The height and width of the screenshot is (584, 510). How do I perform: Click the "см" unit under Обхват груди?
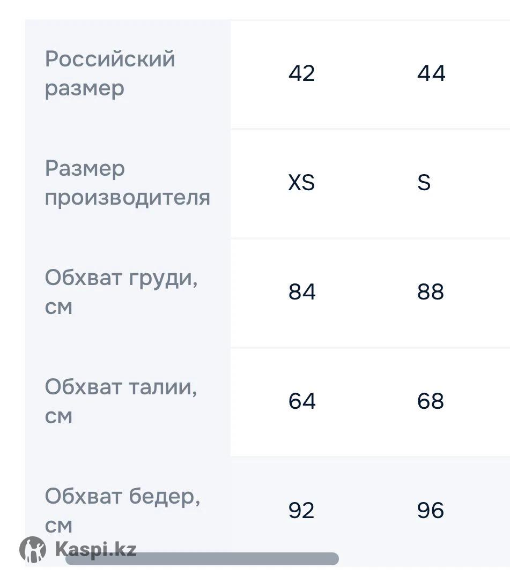pyautogui.click(x=58, y=308)
